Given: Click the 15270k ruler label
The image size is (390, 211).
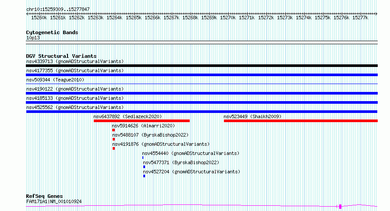Looking at the screenshot, I should [x=228, y=18].
